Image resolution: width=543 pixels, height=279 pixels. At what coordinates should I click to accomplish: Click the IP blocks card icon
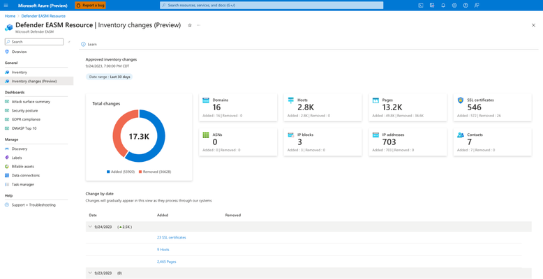tap(291, 135)
